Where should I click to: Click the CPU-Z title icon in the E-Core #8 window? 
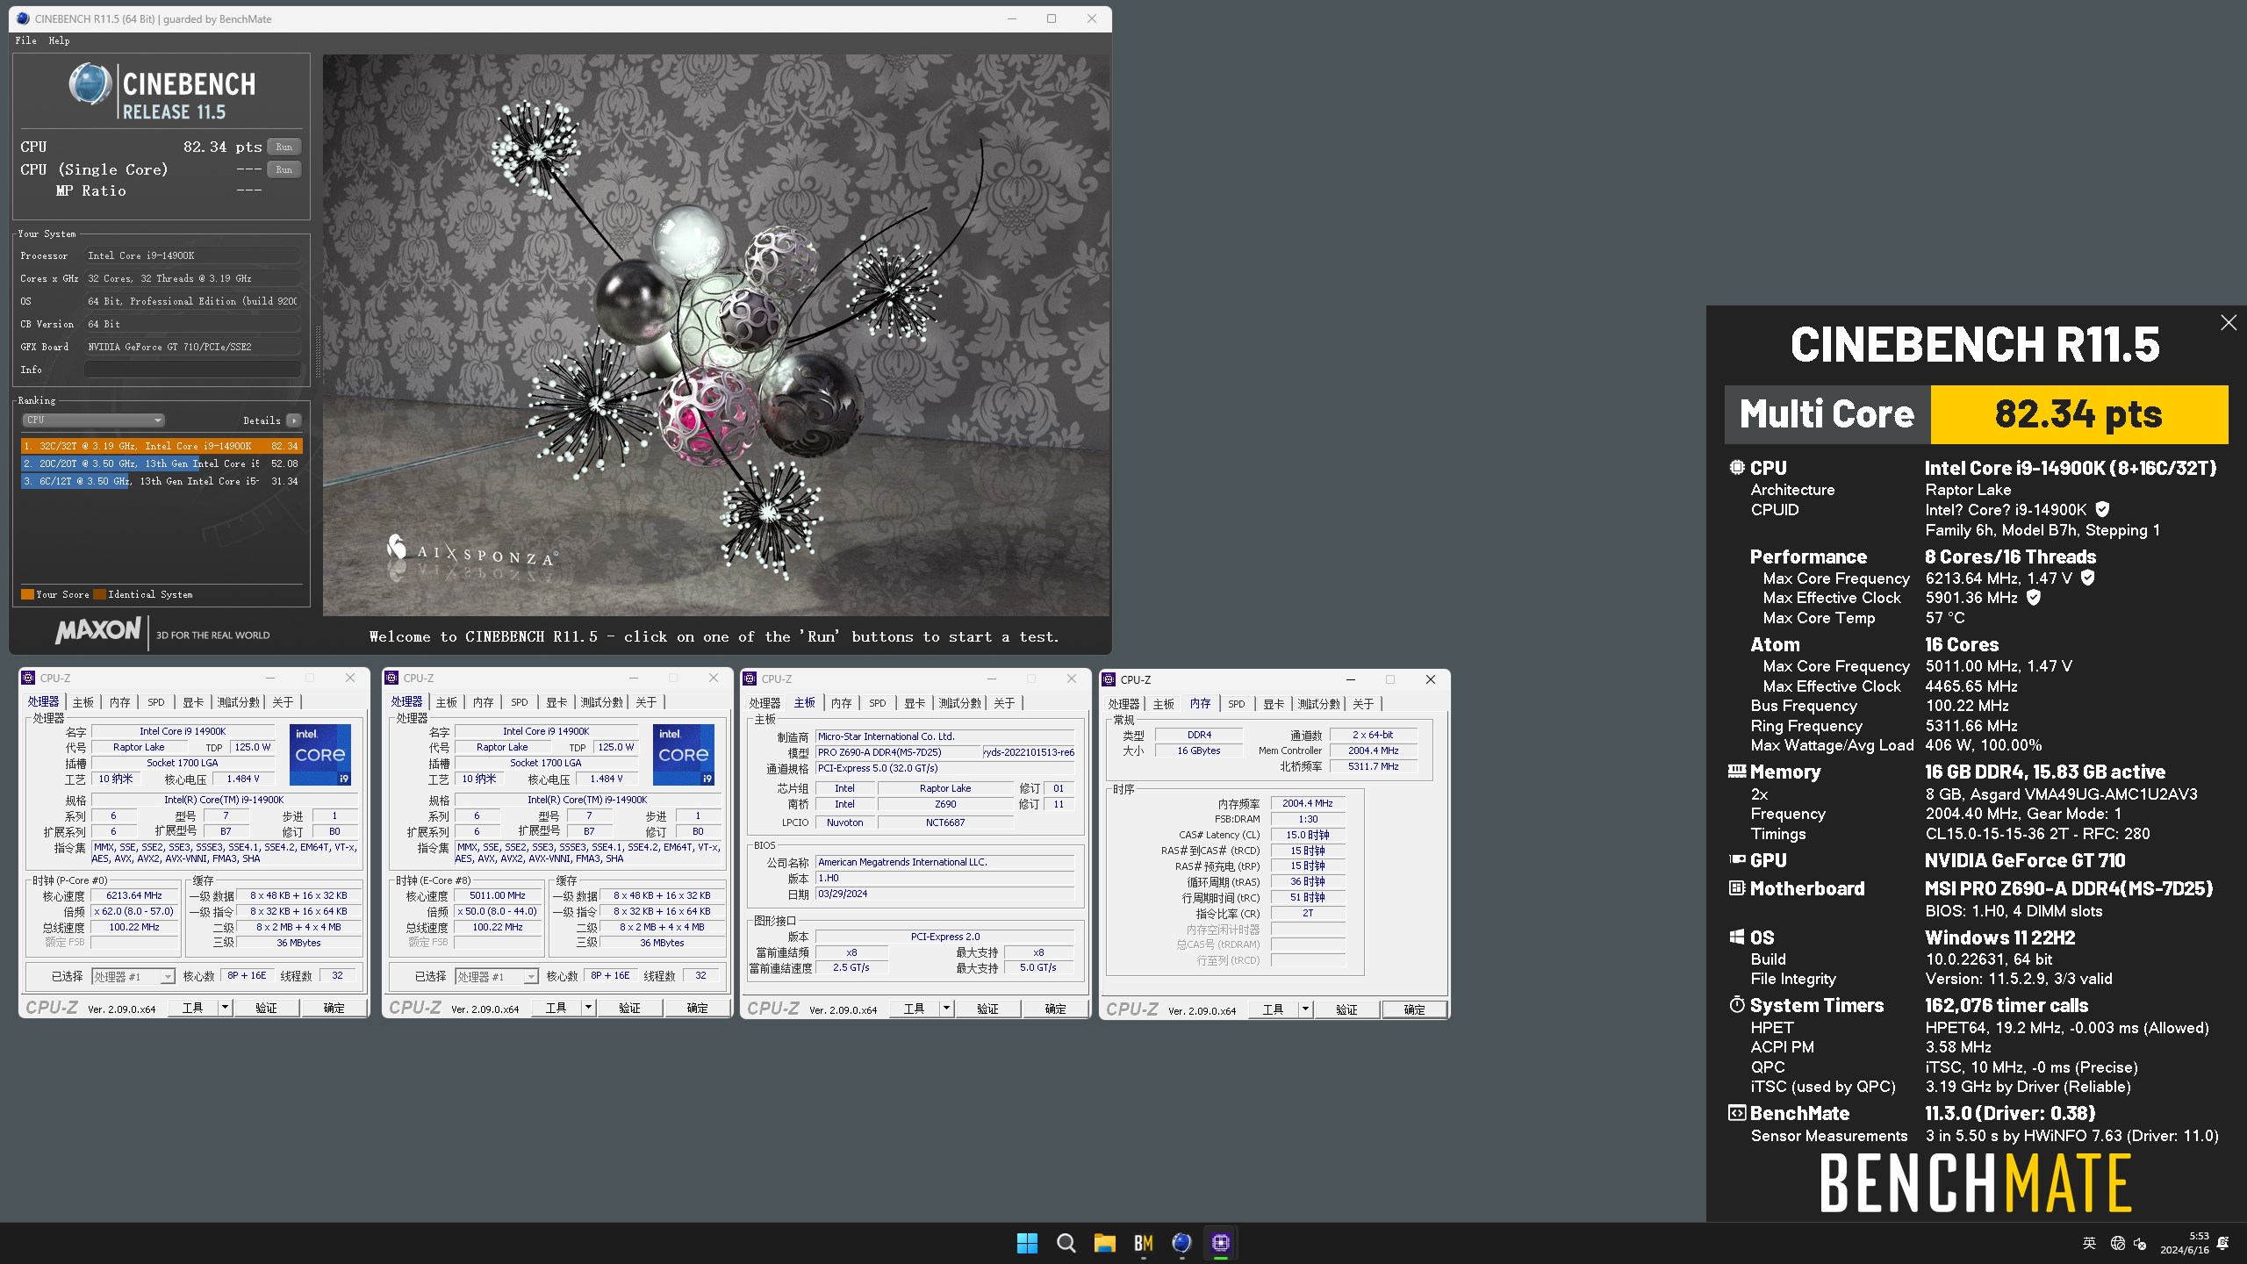(391, 678)
